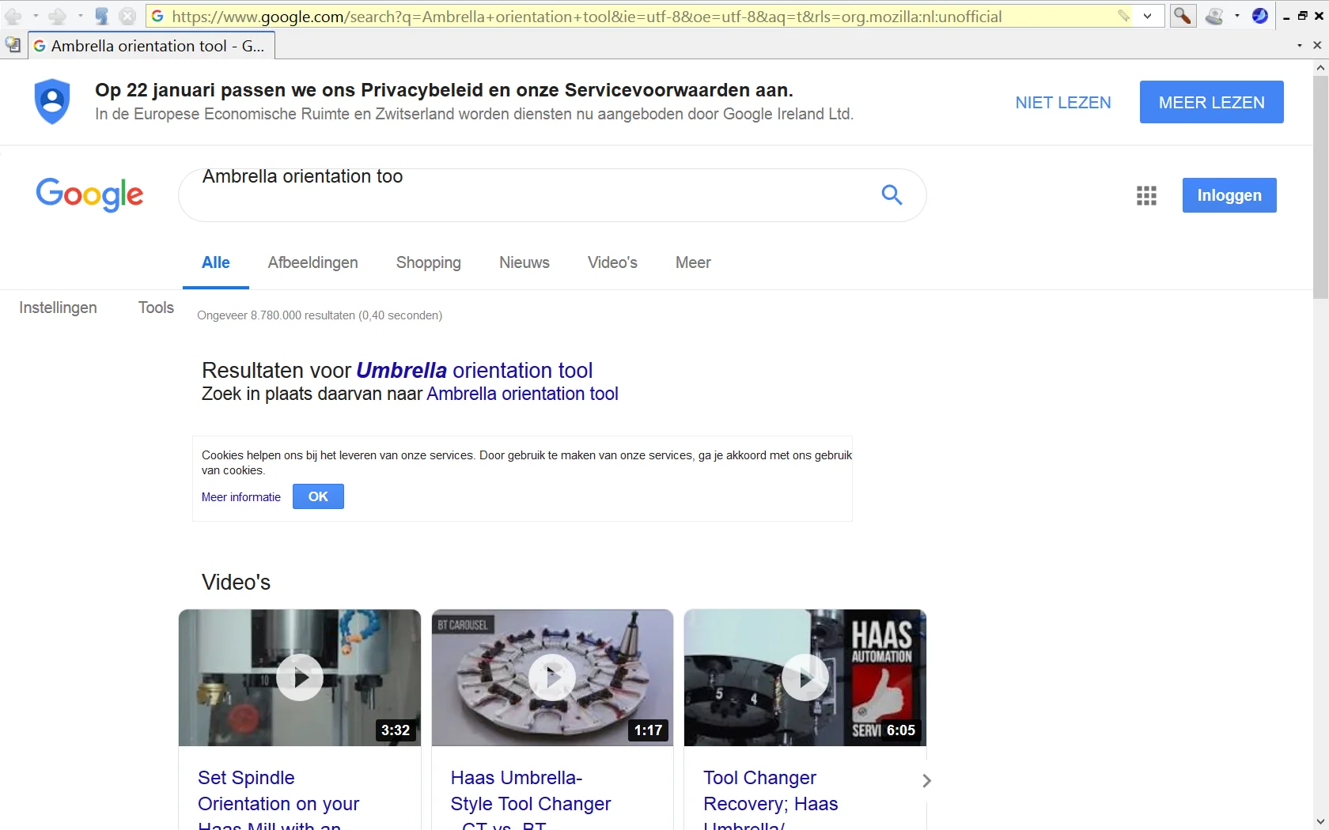Go forward with the forward arrow
The height and width of the screenshot is (830, 1329).
[57, 16]
